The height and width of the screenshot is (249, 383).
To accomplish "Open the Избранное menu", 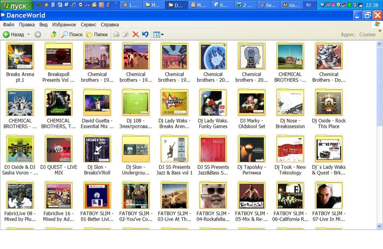I will [x=64, y=25].
